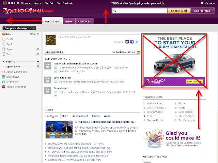Open Indonesia tsunami toll story
Image resolution: width=218 pixels, height=163 pixels.
point(78,156)
